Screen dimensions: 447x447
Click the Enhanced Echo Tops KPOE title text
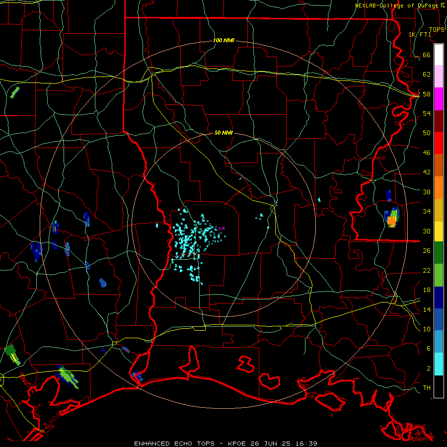click(225, 444)
